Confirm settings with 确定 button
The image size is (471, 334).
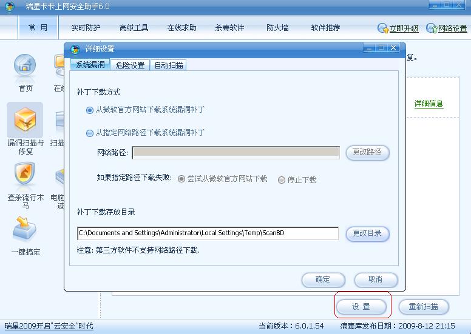[323, 279]
